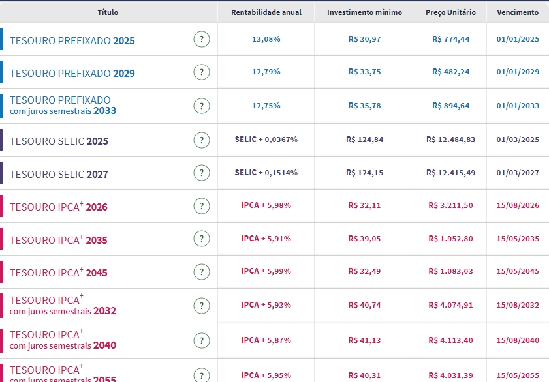Click the Investimento mínimo column header
The height and width of the screenshot is (382, 549).
364,12
